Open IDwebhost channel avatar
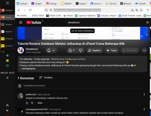 [21, 50]
